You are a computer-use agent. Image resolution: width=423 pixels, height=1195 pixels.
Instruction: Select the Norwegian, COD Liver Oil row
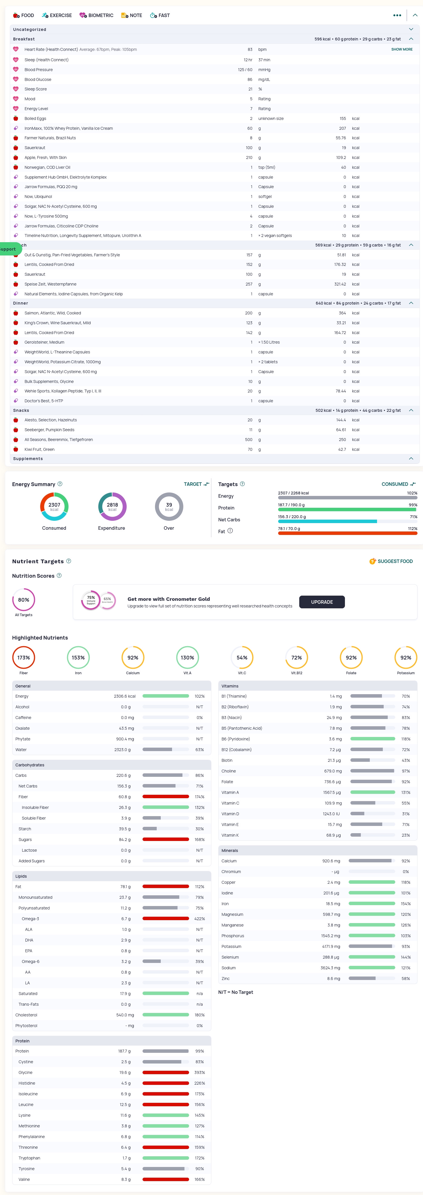(x=215, y=167)
